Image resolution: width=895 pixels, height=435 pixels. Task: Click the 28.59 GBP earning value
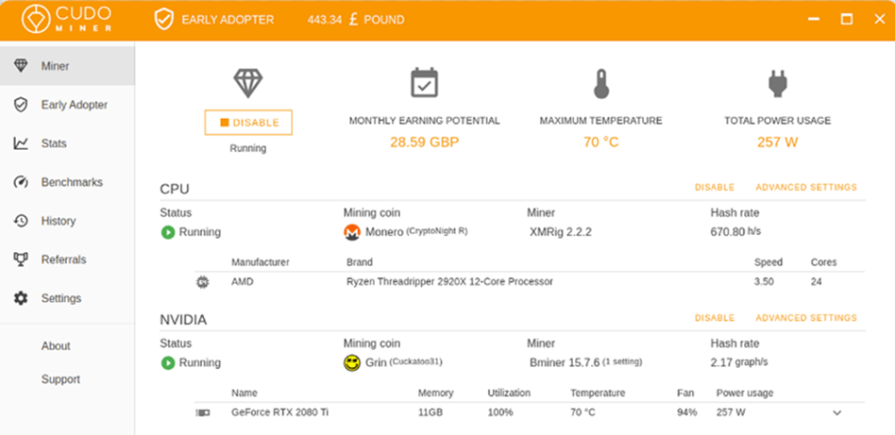pos(424,142)
